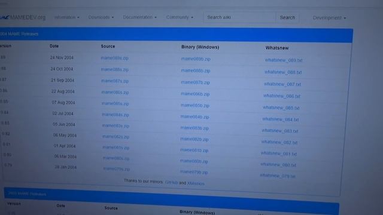383x215 pixels.
Task: Open whatsnew_079.txt
Action: click(278, 176)
